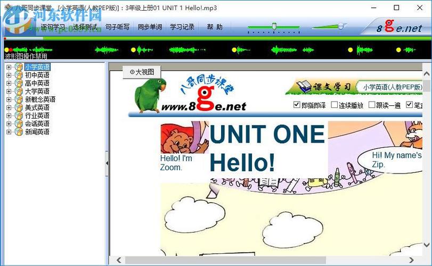This screenshot has height=266, width=432.
Task: Expand the 行业英语 tree node
Action: click(x=9, y=116)
